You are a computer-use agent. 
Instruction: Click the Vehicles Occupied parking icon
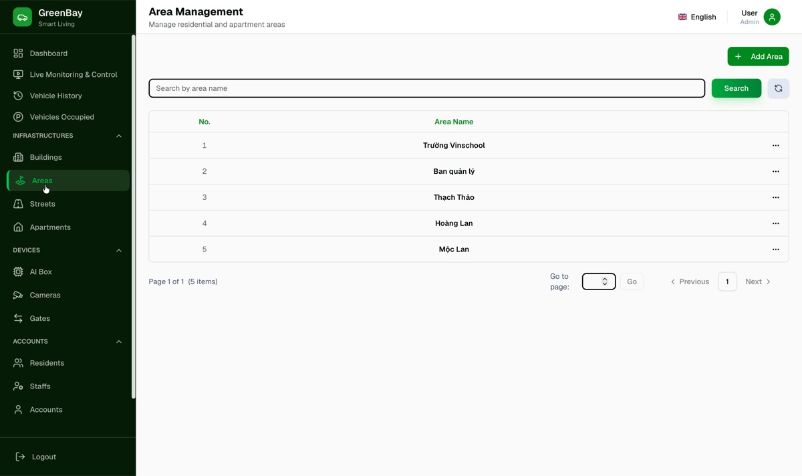coord(18,117)
